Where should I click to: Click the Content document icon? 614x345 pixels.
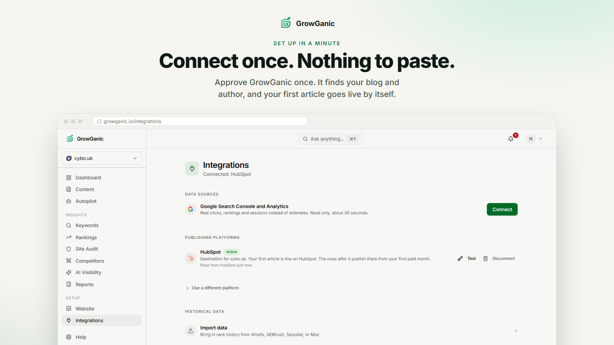69,189
